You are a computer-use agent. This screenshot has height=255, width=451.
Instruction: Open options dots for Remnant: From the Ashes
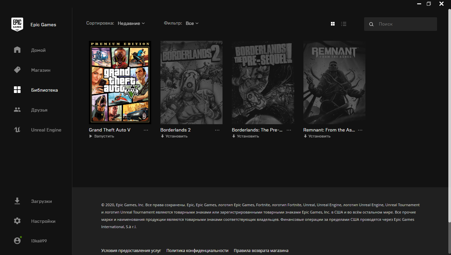click(360, 130)
